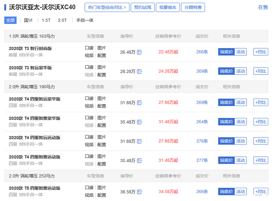Open 2020款 T3 智远豪华版 model link

30,68
